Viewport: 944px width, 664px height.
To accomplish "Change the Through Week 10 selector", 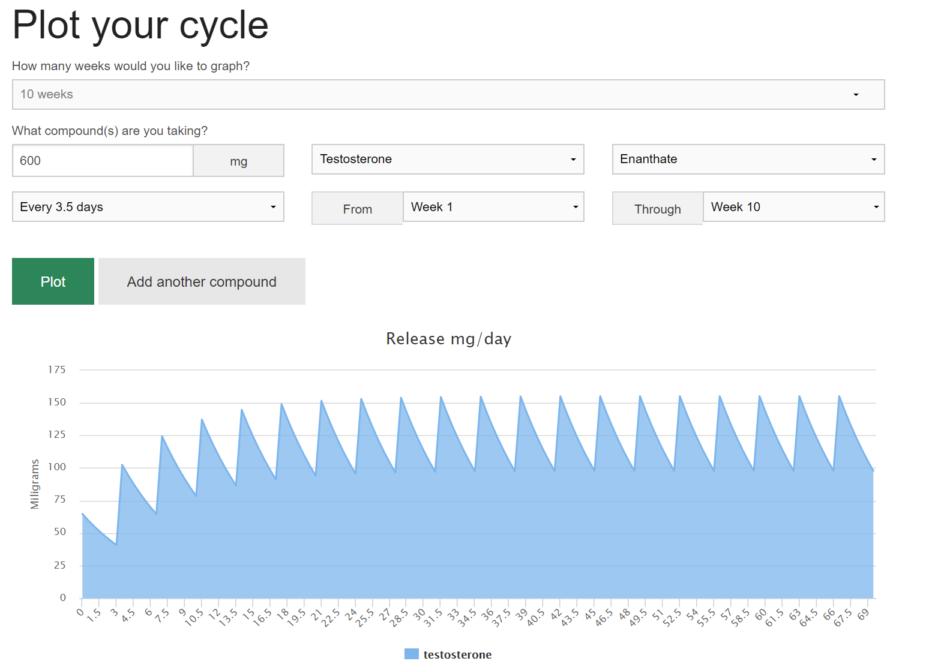I will (793, 207).
